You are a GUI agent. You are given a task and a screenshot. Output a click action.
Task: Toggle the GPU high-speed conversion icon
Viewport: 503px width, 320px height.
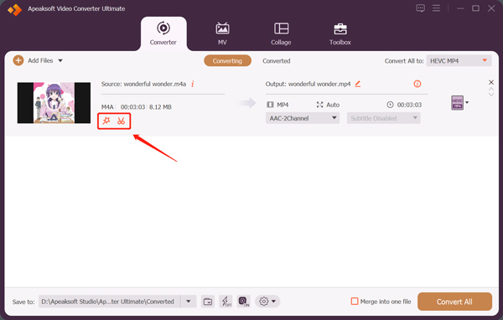(x=243, y=302)
